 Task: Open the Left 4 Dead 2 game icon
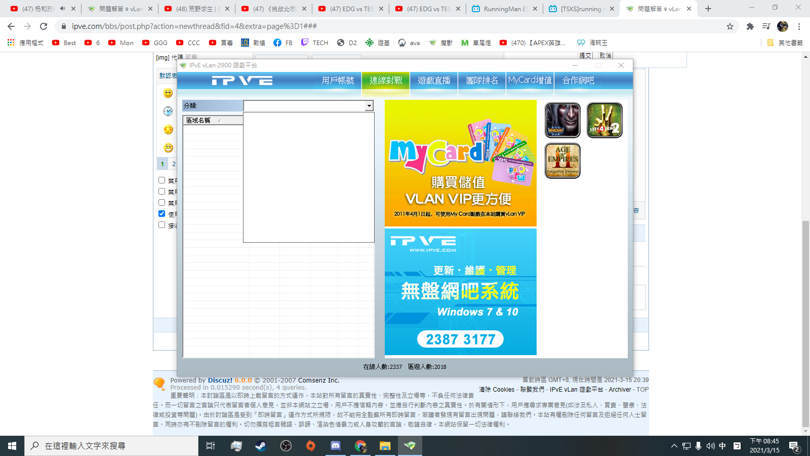click(x=604, y=120)
